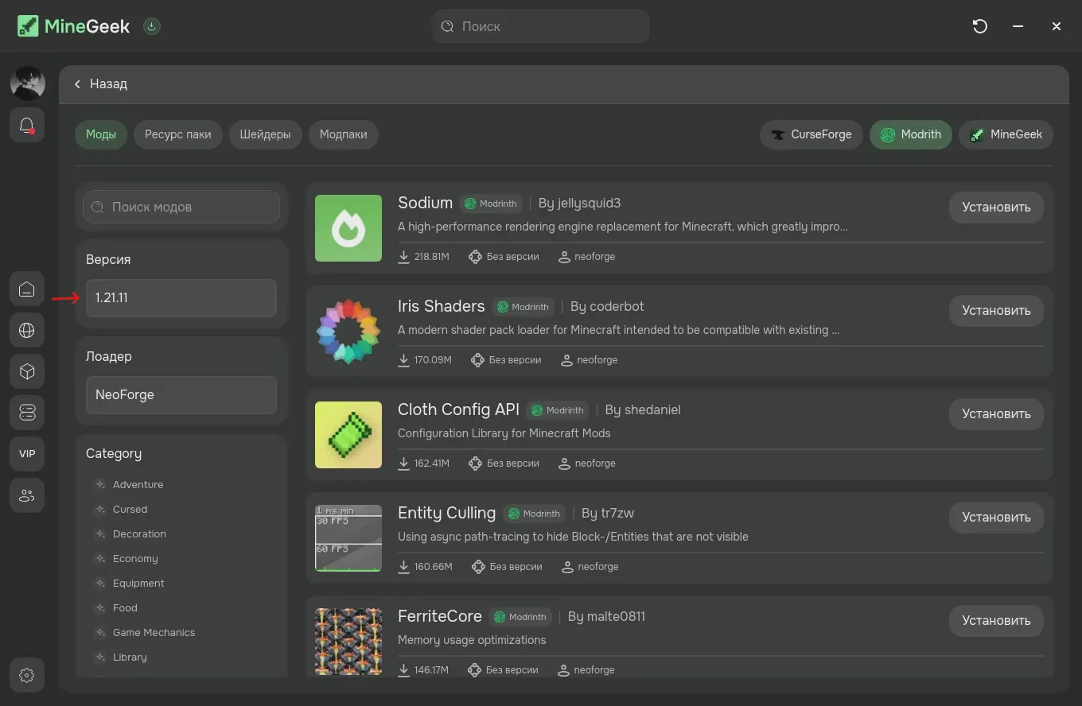
Task: Open the friends sidebar icon
Action: 27,495
